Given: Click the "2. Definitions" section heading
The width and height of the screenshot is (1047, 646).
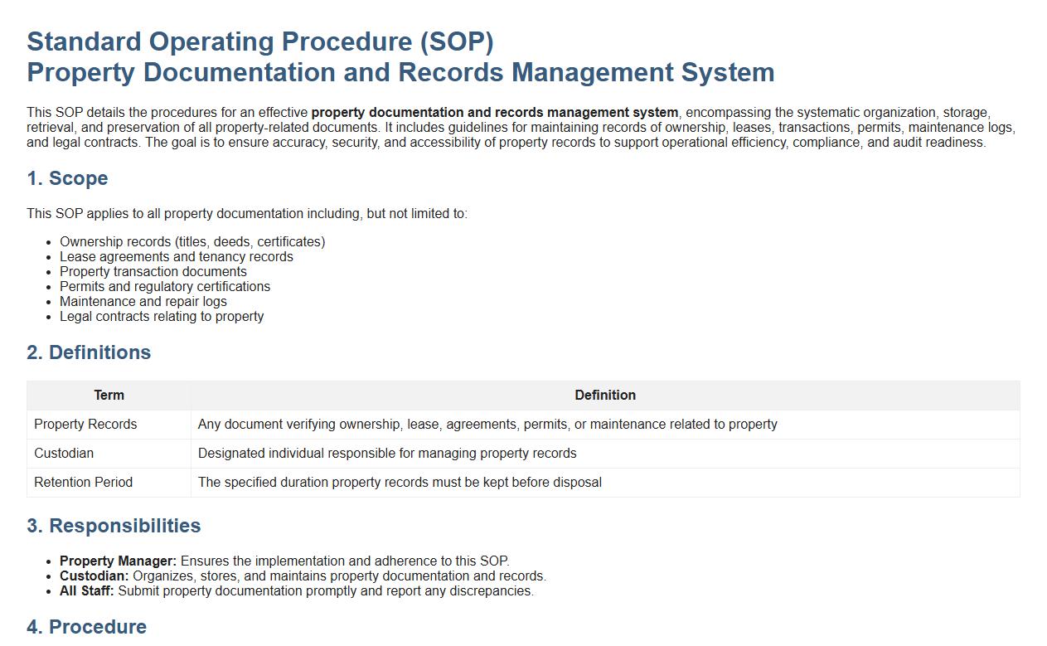Looking at the screenshot, I should coord(89,352).
